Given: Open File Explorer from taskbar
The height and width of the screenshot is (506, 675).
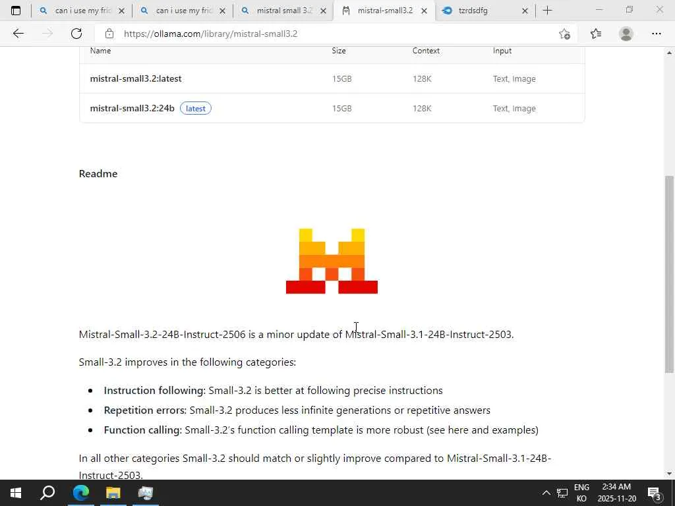Looking at the screenshot, I should tap(113, 493).
